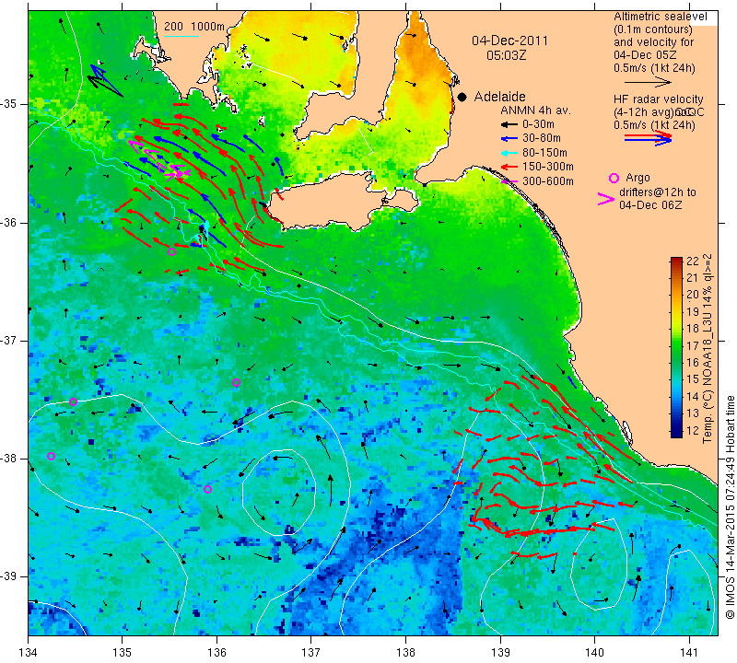Click the latitude axis label '-38'

9,459
